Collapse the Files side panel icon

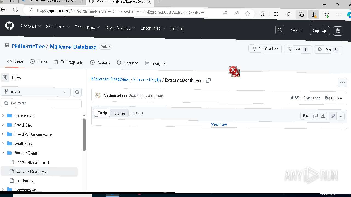[x=5, y=77]
